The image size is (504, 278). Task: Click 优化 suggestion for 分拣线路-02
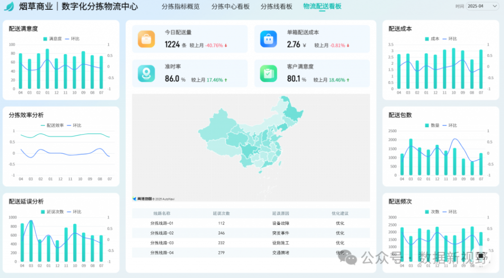[x=340, y=233]
